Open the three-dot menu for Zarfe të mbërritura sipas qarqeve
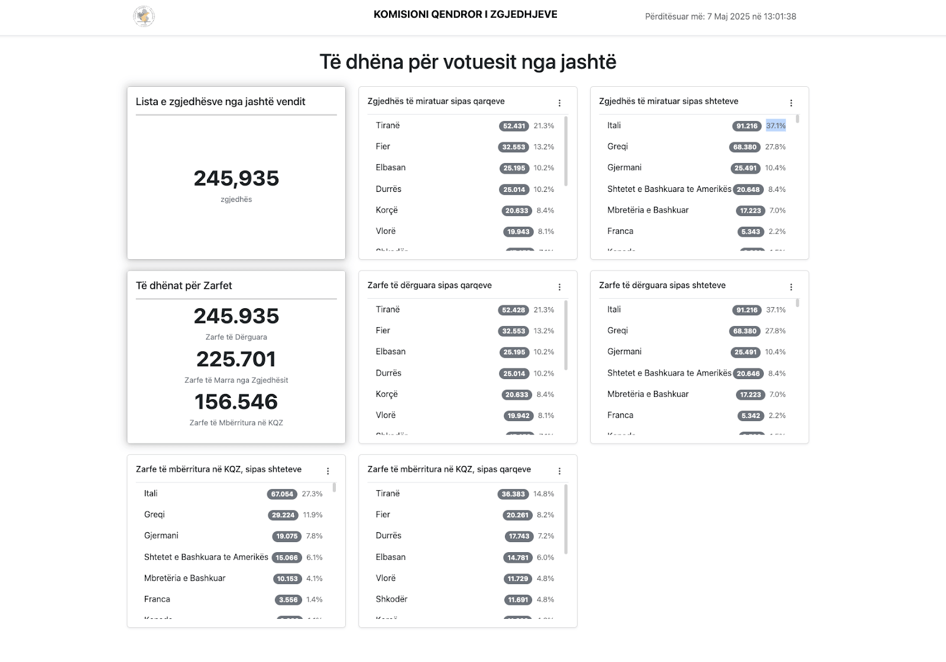946x662 pixels. pyautogui.click(x=559, y=471)
